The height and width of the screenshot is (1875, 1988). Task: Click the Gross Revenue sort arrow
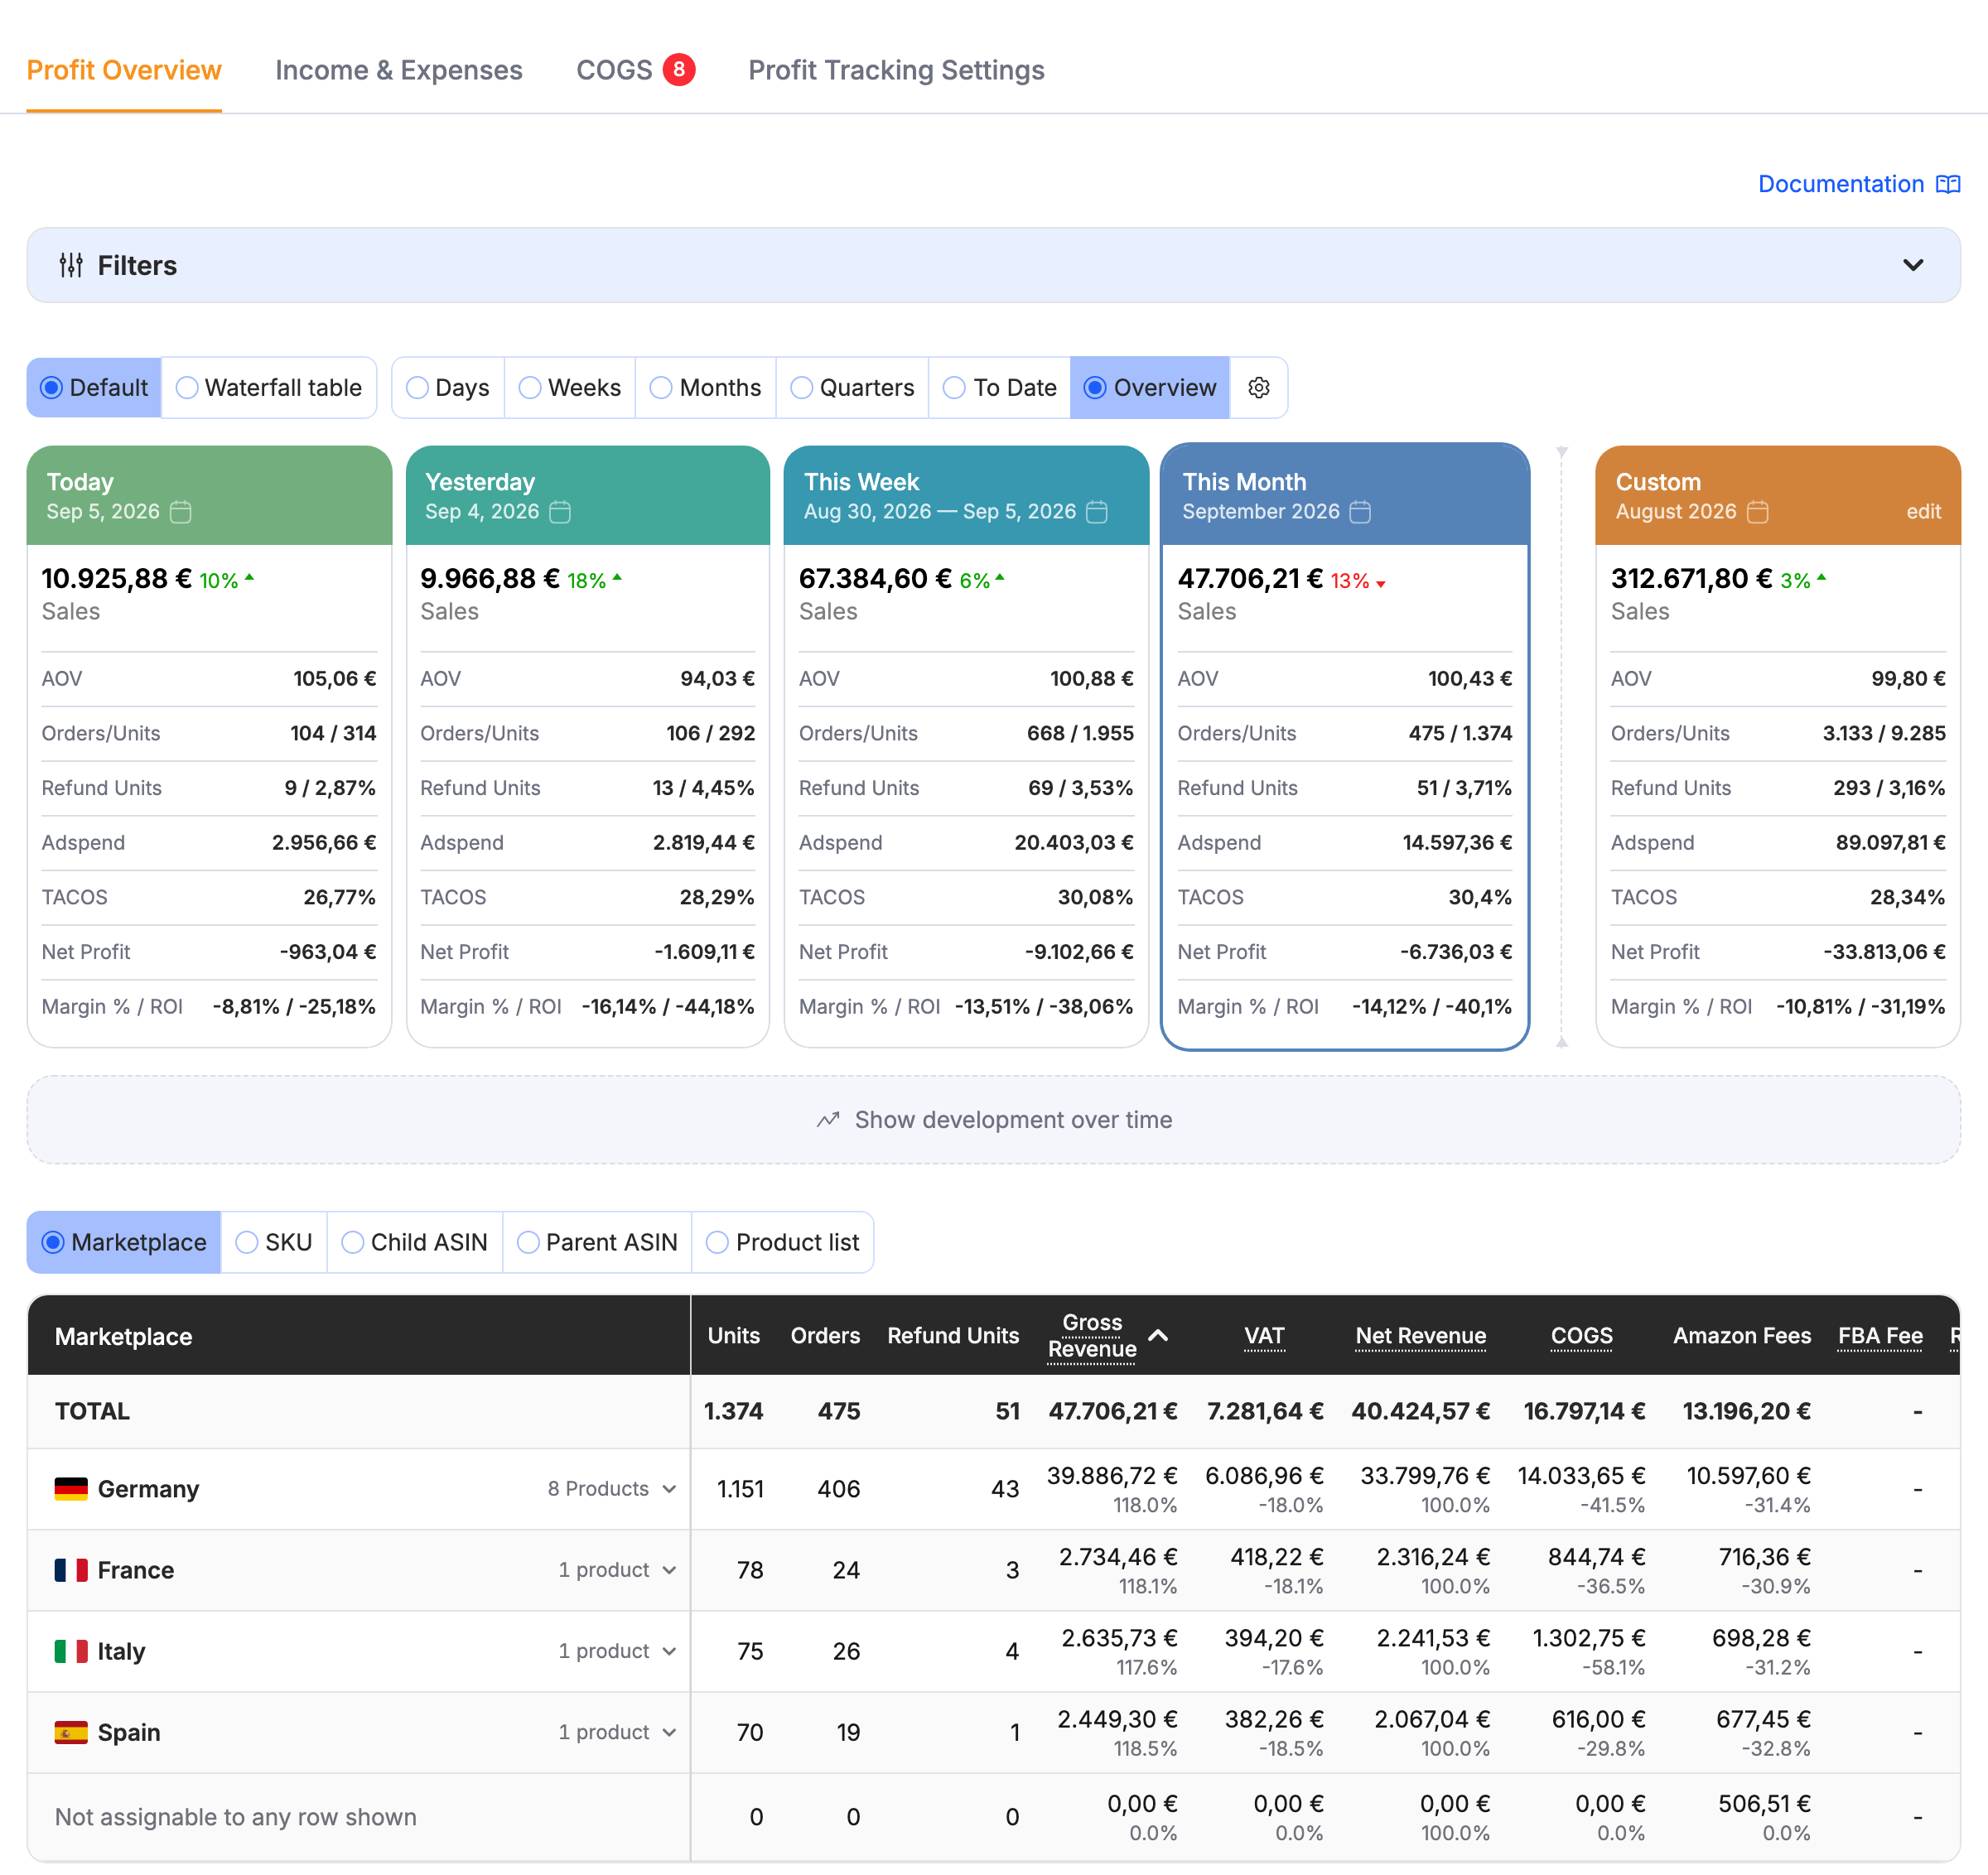point(1158,1335)
